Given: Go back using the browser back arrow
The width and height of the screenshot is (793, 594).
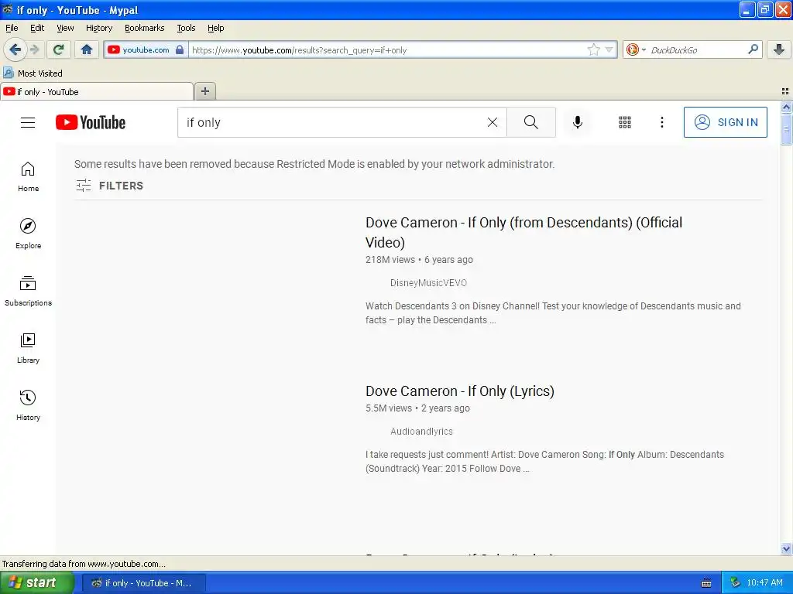Looking at the screenshot, I should pos(14,49).
